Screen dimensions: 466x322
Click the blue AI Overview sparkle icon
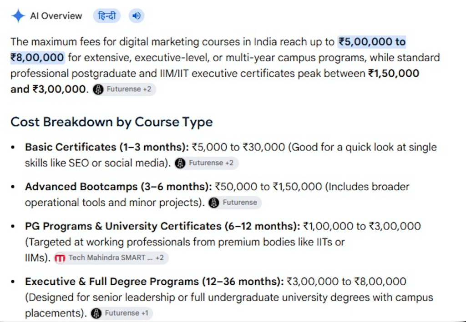click(x=18, y=16)
